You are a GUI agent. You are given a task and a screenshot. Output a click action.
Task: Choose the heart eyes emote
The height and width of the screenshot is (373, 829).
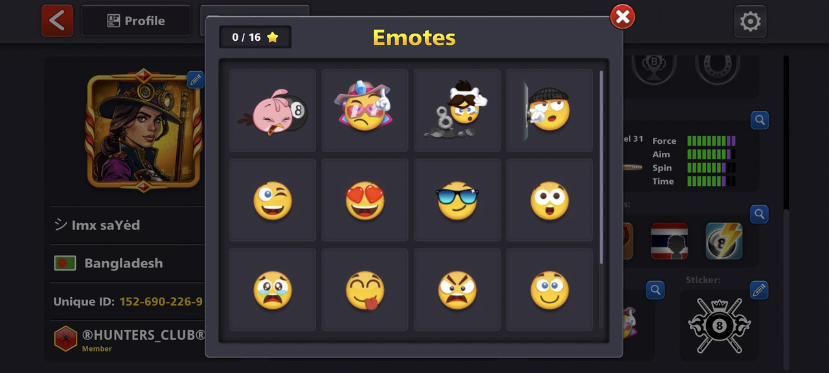point(365,200)
